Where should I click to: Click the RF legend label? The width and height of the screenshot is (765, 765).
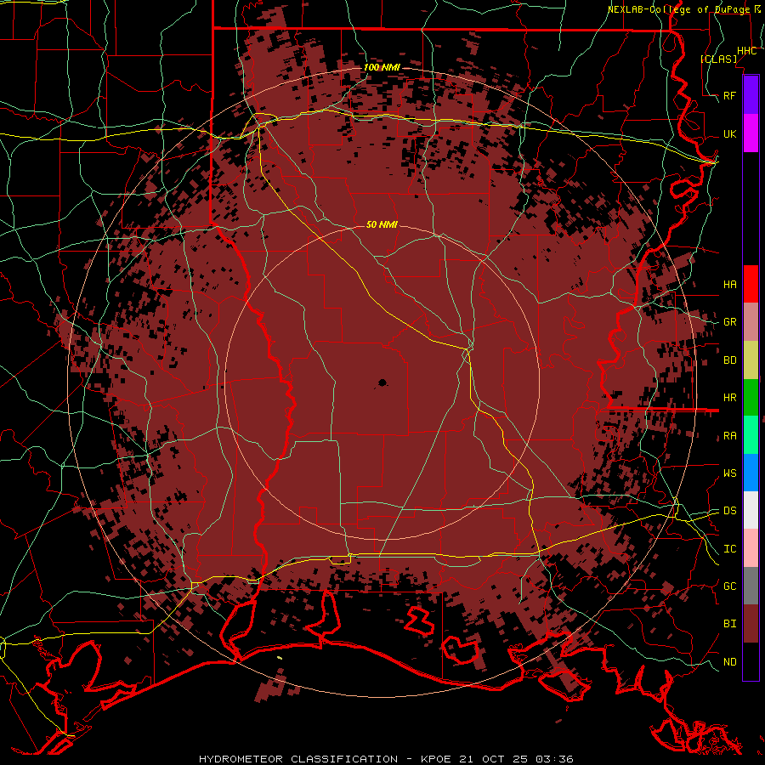point(730,95)
